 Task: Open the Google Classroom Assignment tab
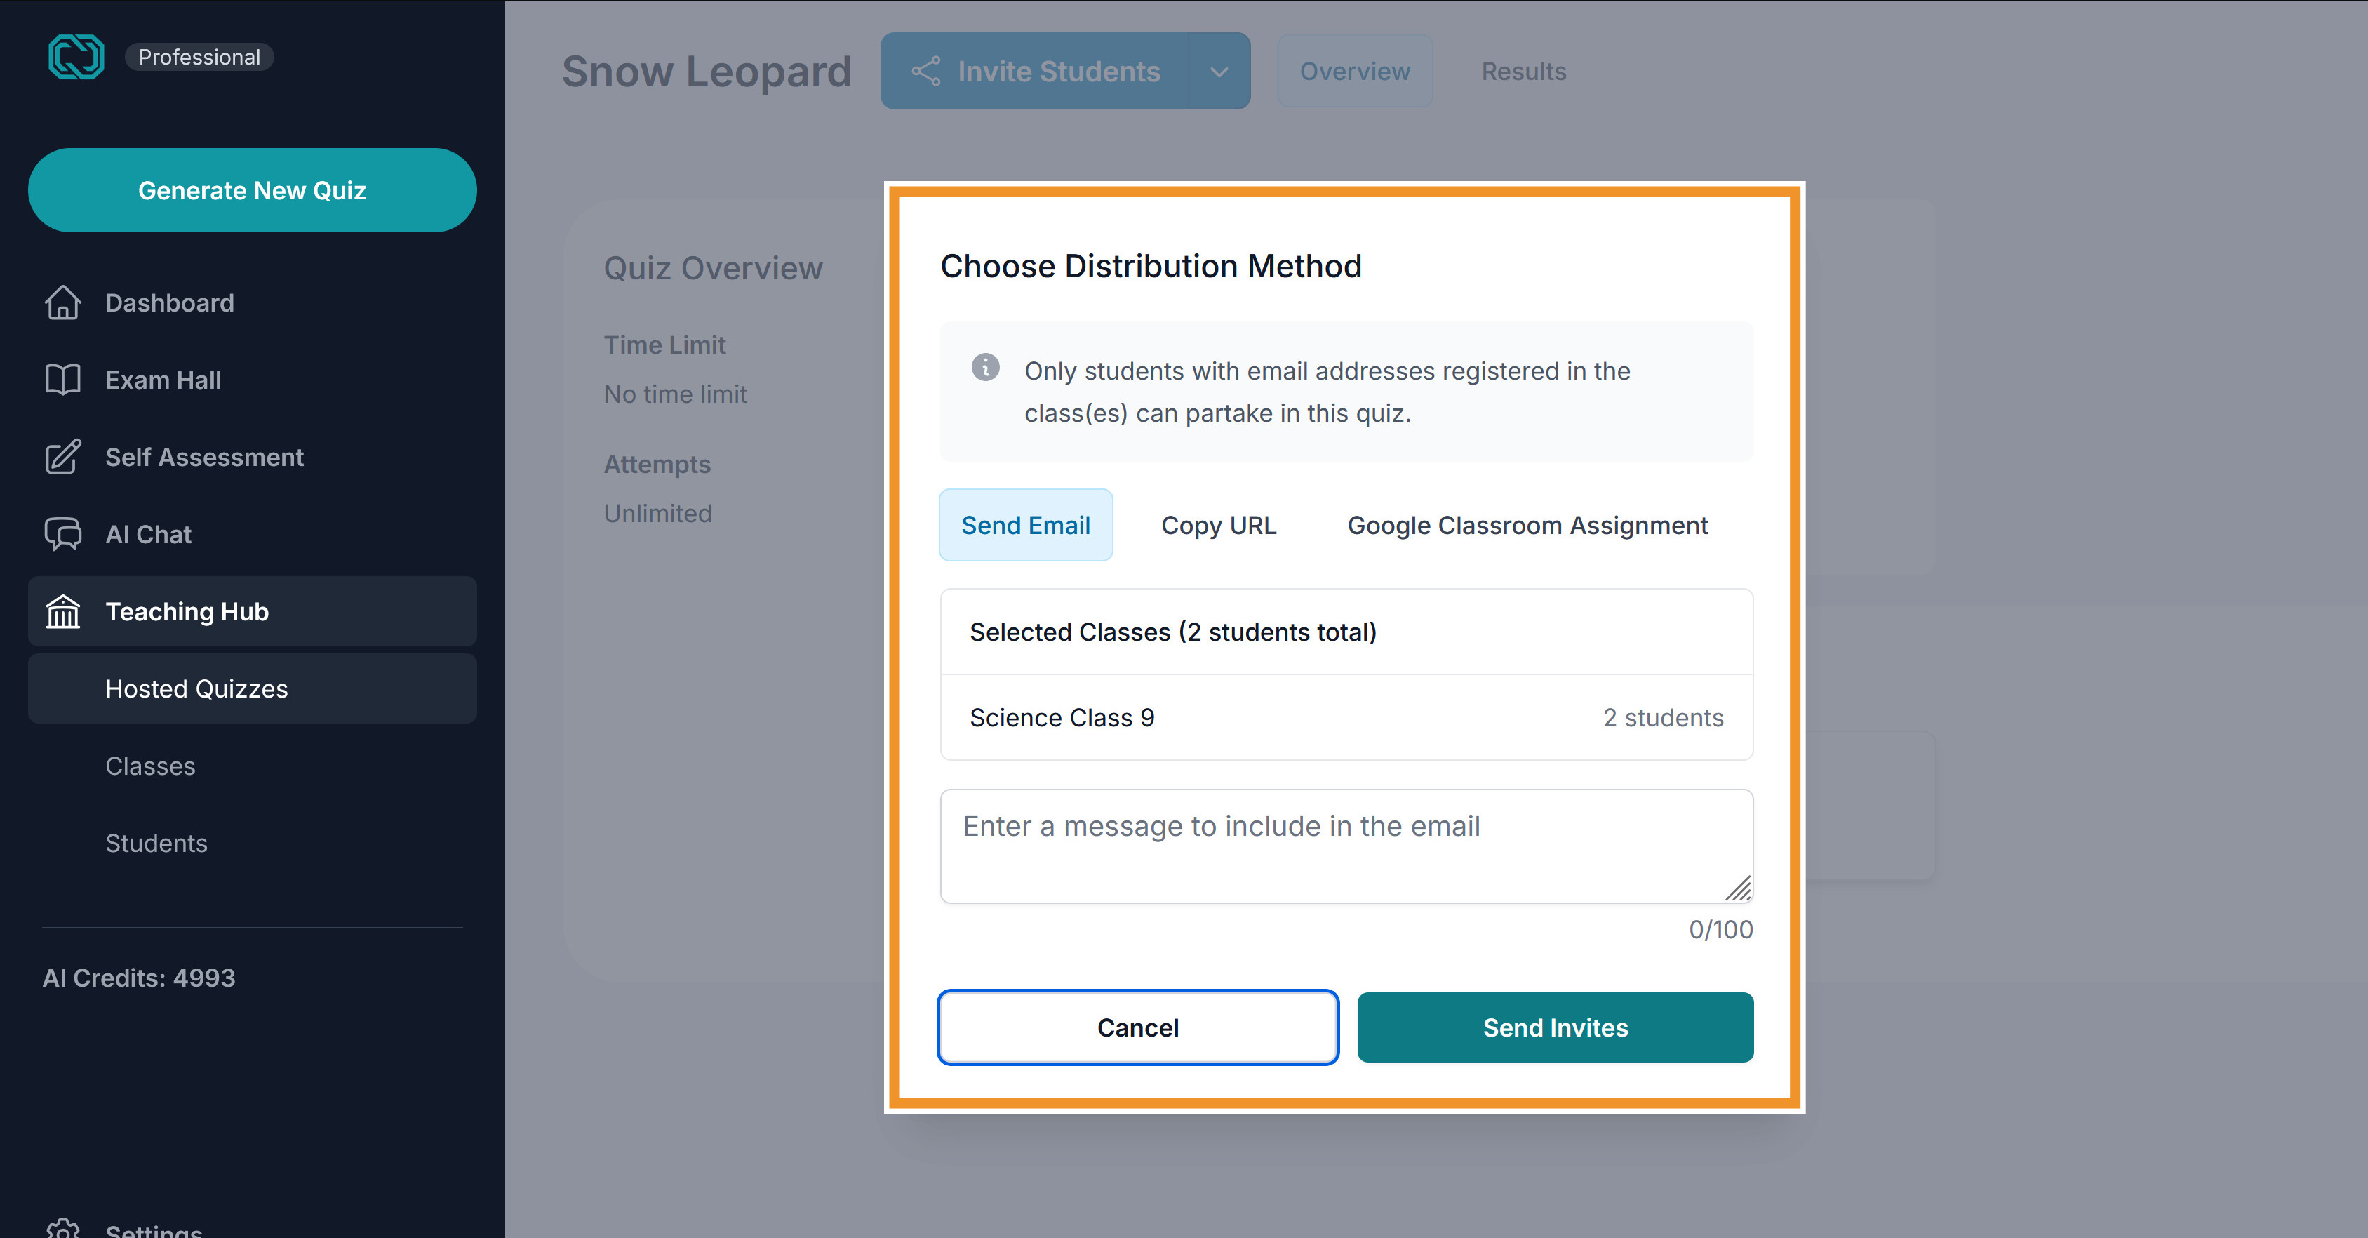[x=1528, y=525]
